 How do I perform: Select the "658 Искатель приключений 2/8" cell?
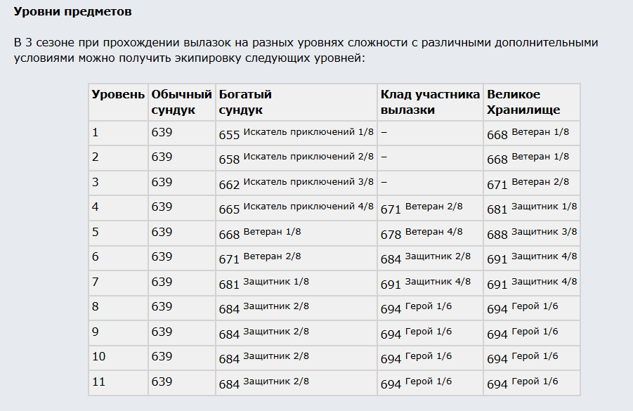pos(296,158)
